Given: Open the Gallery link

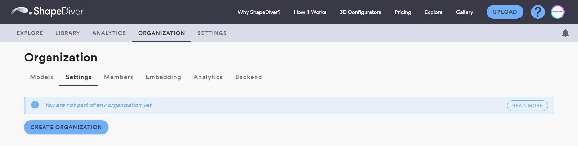Looking at the screenshot, I should (464, 12).
